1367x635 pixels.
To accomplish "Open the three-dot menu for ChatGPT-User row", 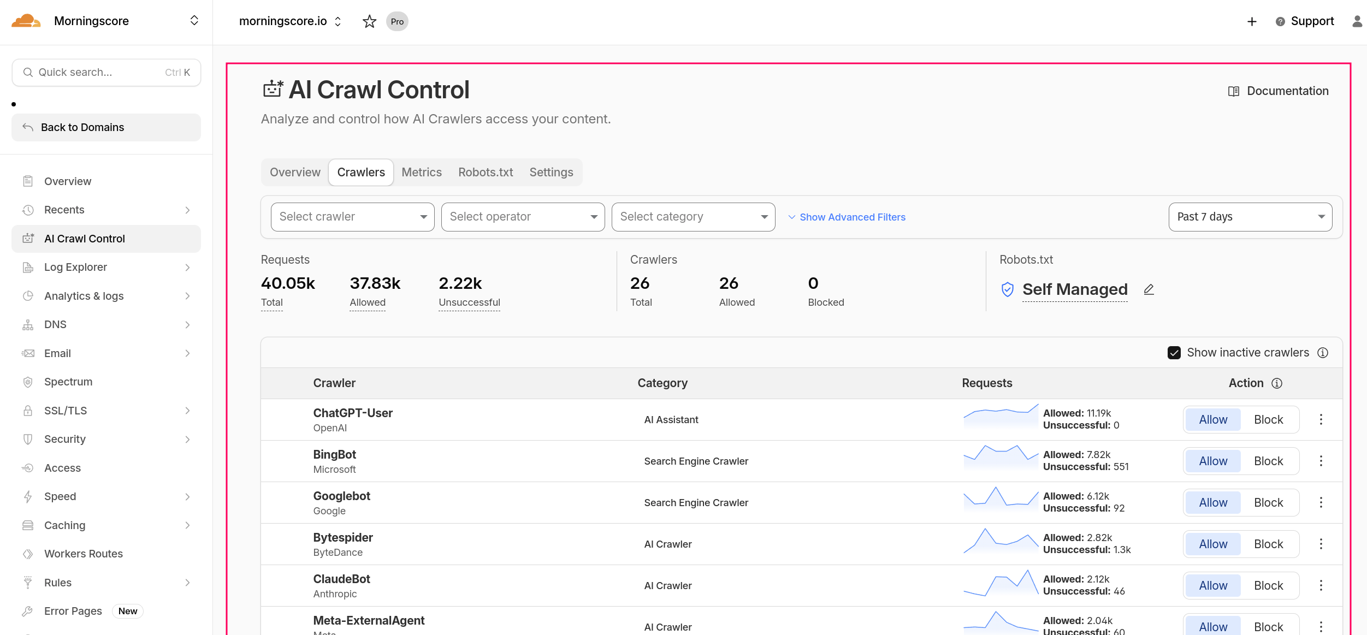I will tap(1321, 419).
